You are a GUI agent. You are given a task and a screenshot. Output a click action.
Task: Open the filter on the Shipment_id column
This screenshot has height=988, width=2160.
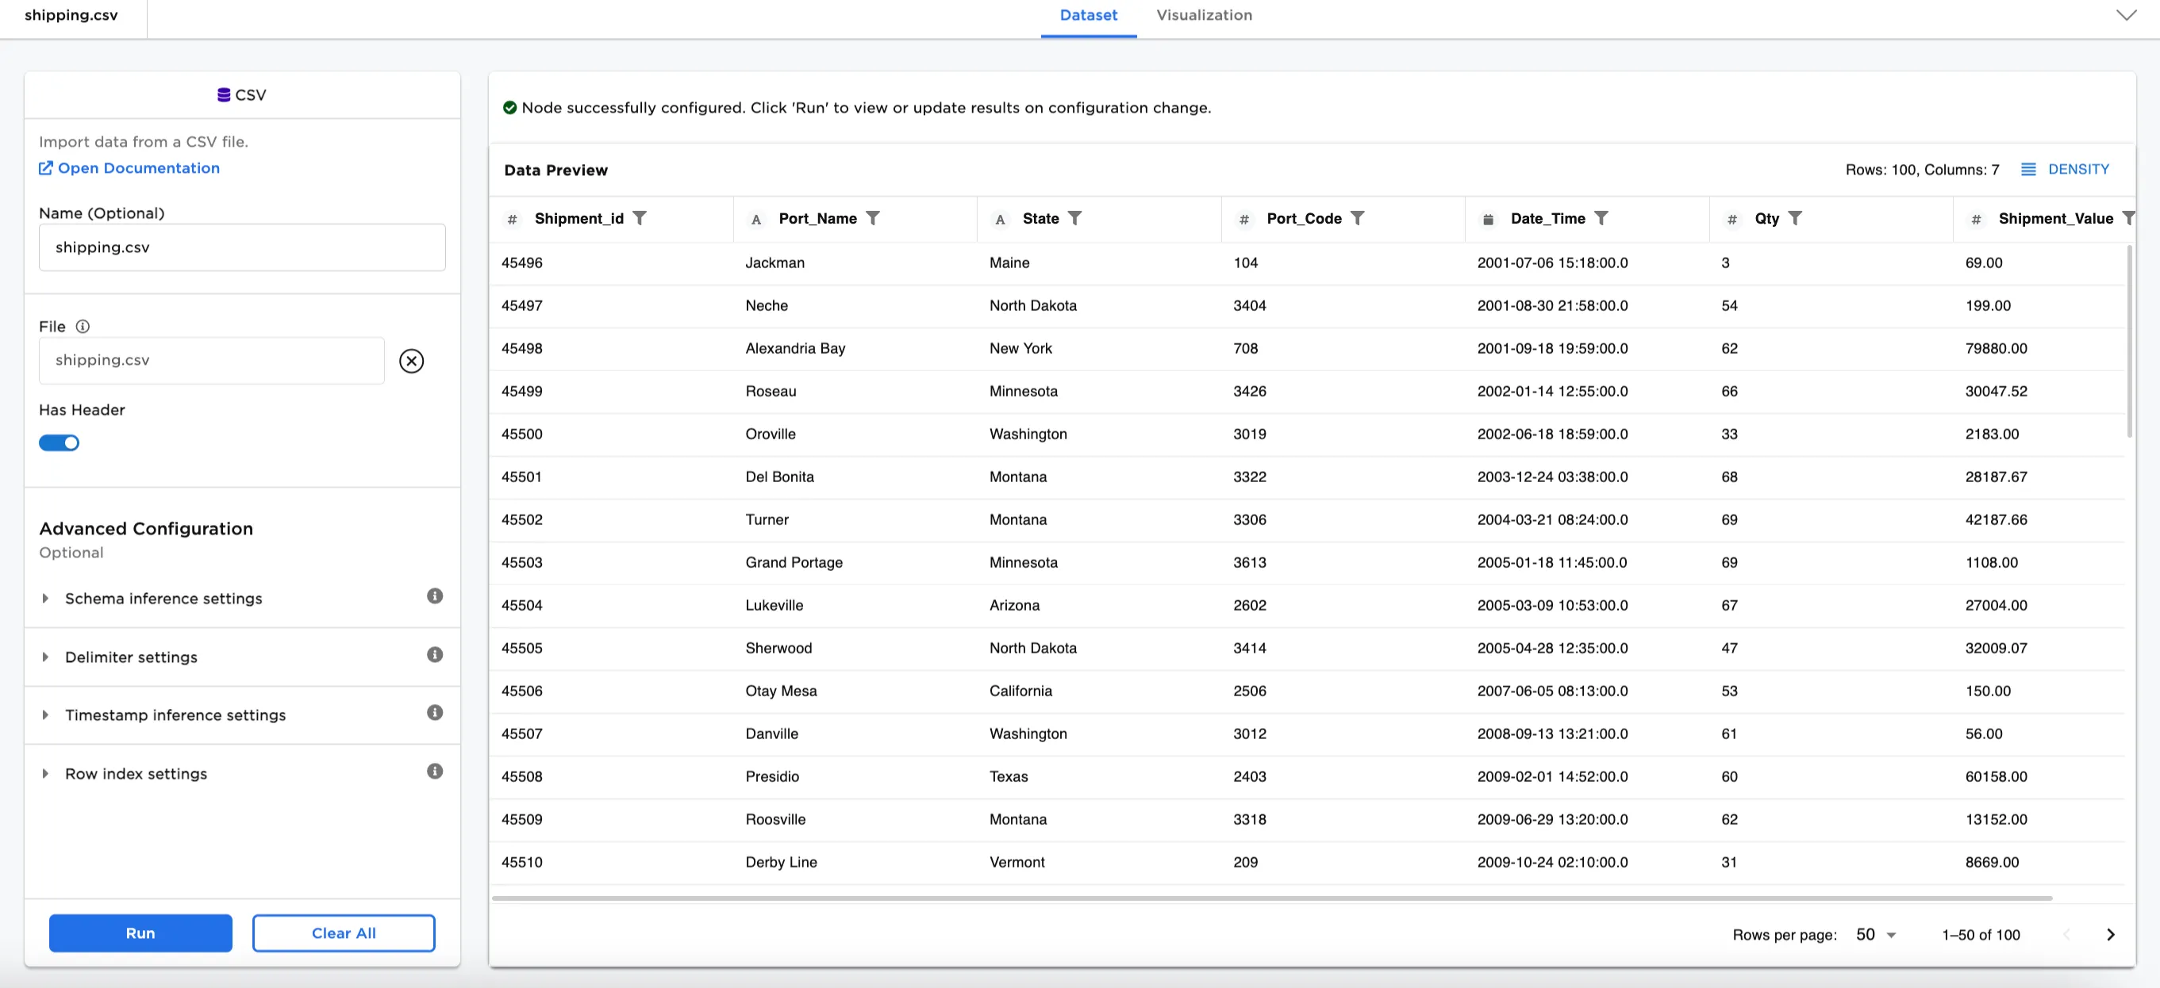[x=640, y=219]
